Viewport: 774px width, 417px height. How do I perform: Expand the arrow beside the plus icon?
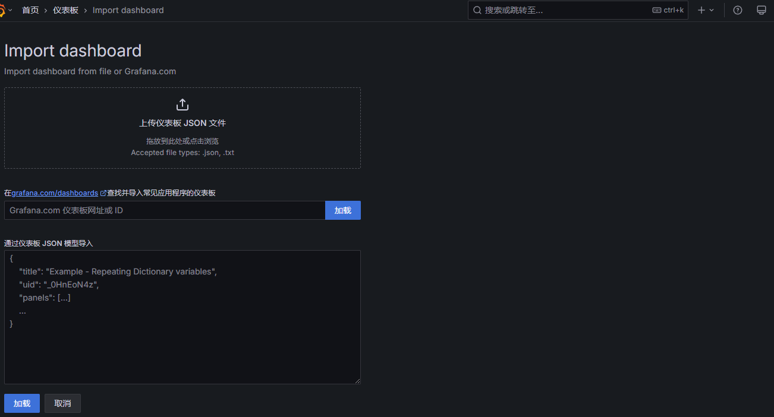tap(712, 10)
